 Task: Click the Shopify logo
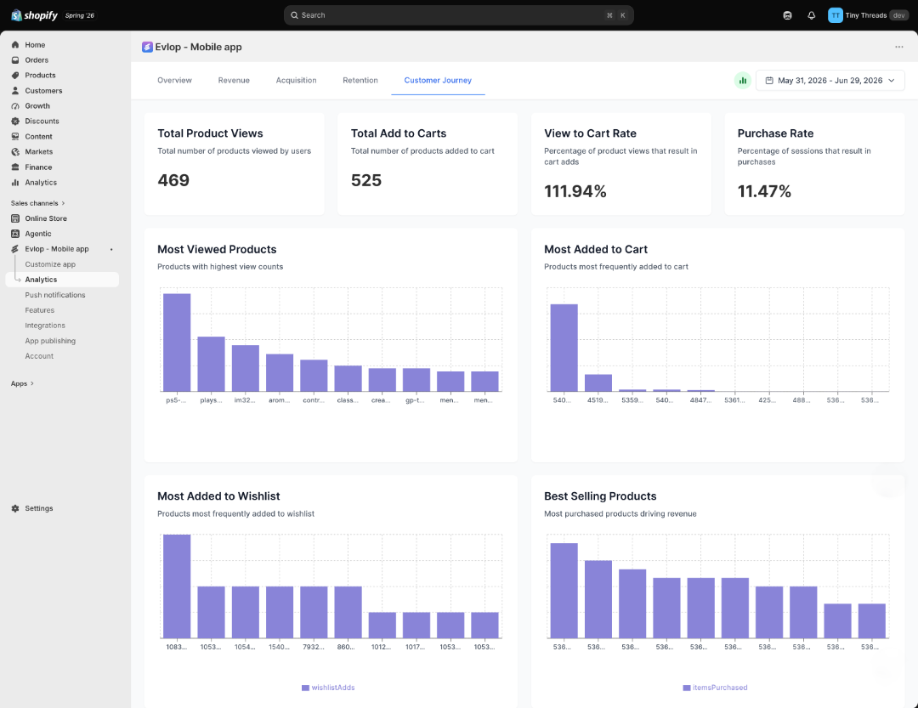click(35, 15)
